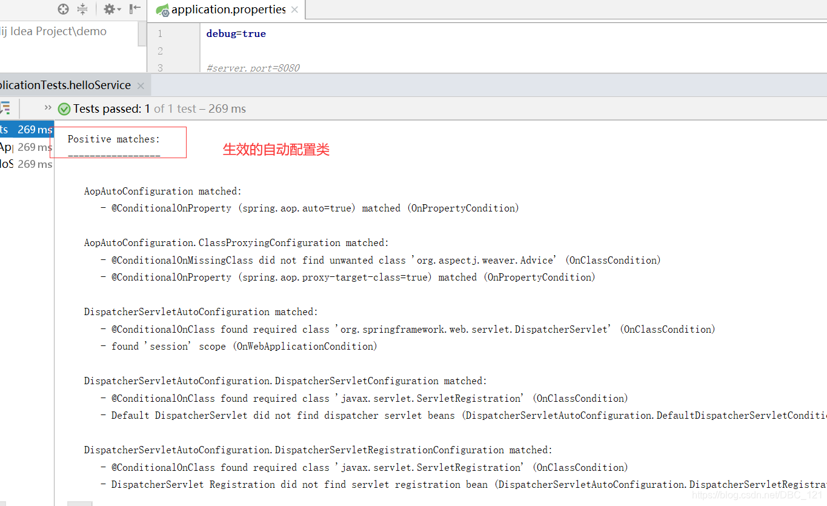
Task: Click line number 1 in the gutter
Action: point(160,34)
